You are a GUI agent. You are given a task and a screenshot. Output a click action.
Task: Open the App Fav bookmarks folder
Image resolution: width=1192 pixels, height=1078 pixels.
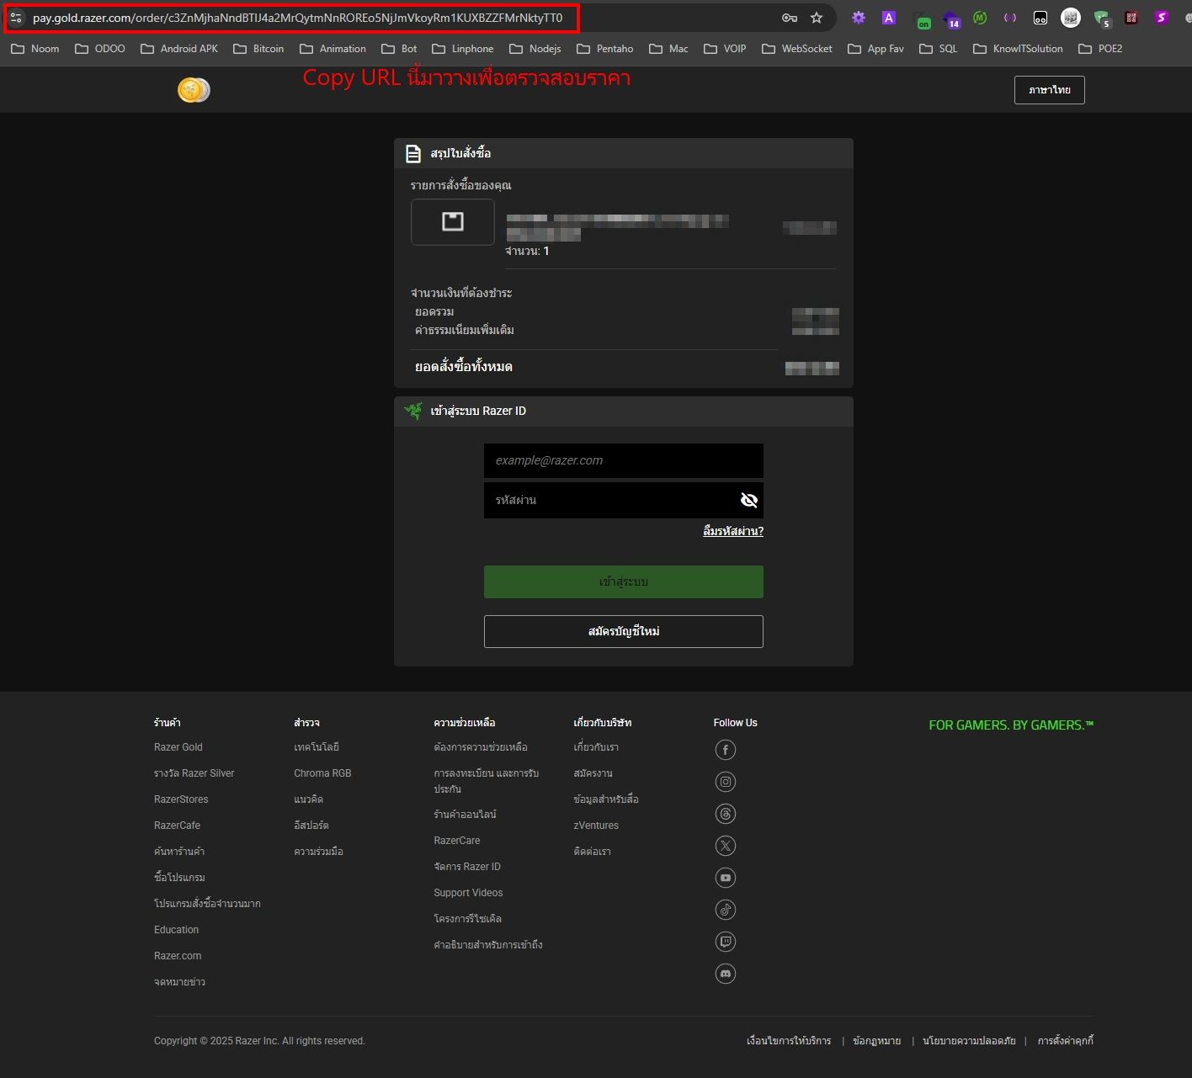(875, 49)
